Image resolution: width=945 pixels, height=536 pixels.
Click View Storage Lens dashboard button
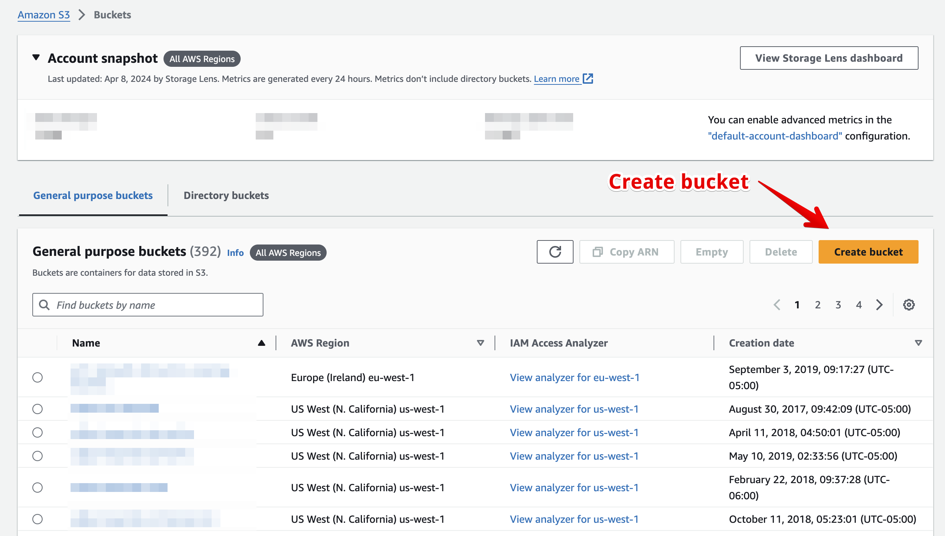pos(829,58)
